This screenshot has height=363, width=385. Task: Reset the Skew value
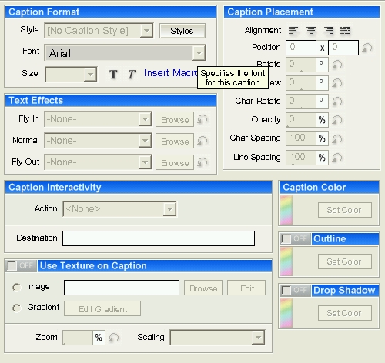[337, 83]
